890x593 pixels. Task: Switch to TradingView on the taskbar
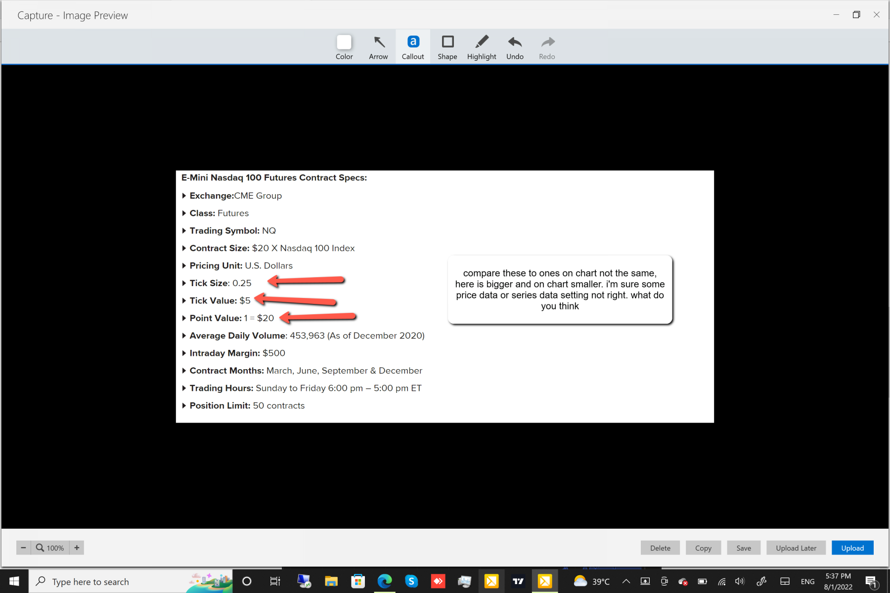tap(518, 581)
